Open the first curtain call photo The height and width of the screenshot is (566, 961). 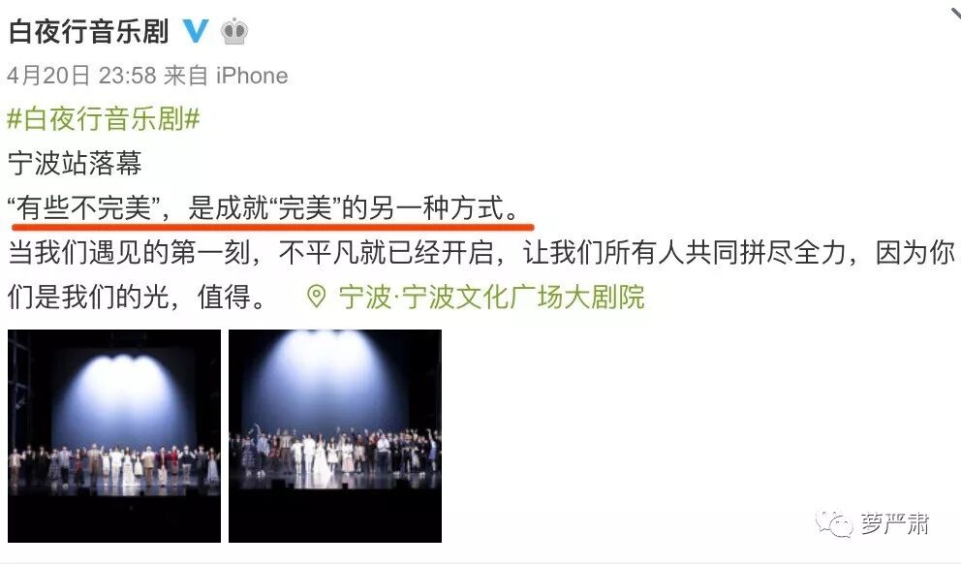[x=114, y=436]
